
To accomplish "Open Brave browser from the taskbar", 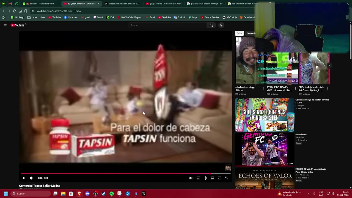I will point(79,194).
